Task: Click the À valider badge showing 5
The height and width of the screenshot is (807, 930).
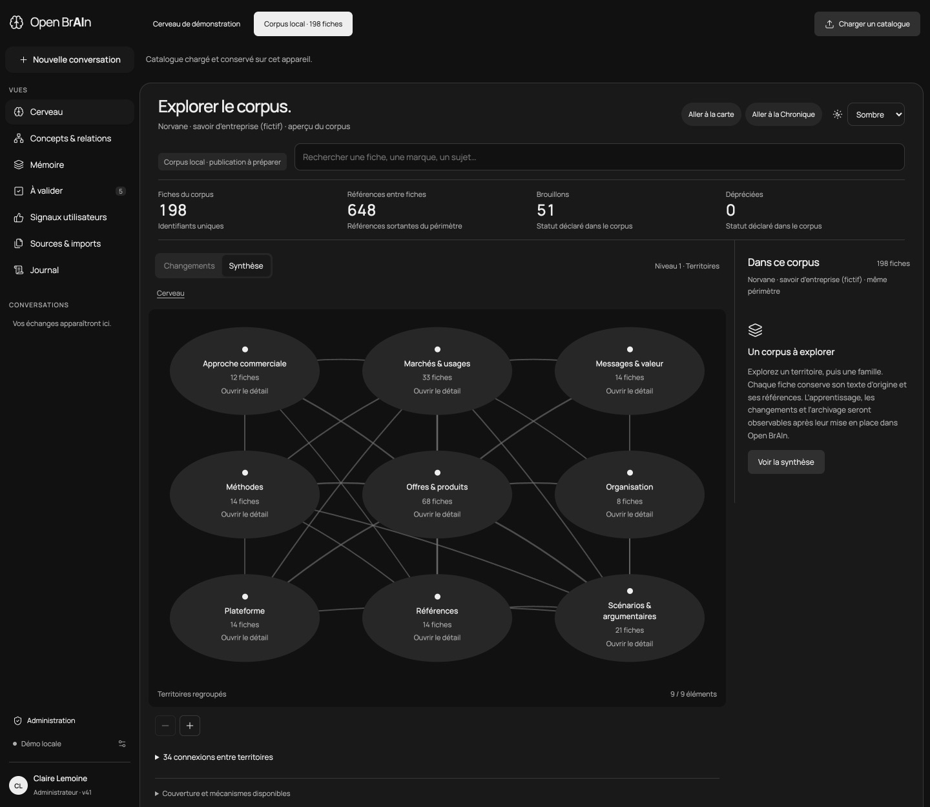Action: (121, 191)
